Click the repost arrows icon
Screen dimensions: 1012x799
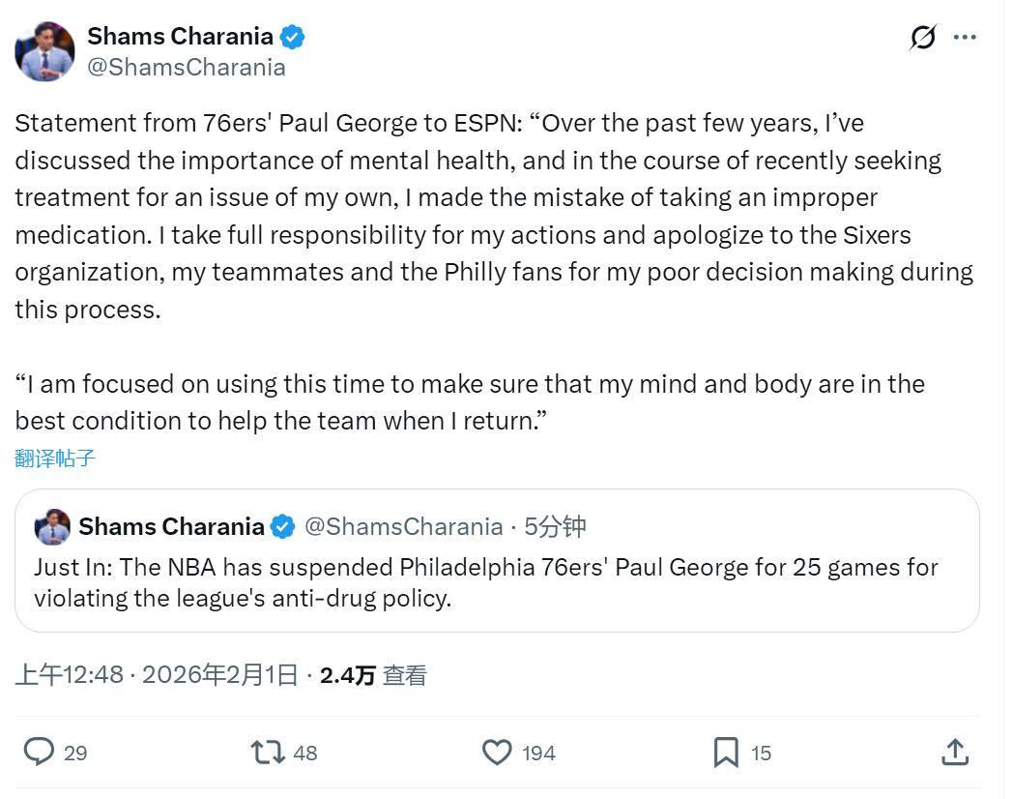coord(267,752)
